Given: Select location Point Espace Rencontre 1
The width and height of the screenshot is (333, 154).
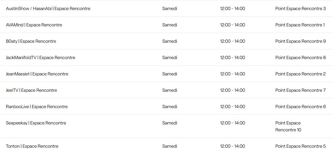Looking at the screenshot, I should pyautogui.click(x=300, y=25).
